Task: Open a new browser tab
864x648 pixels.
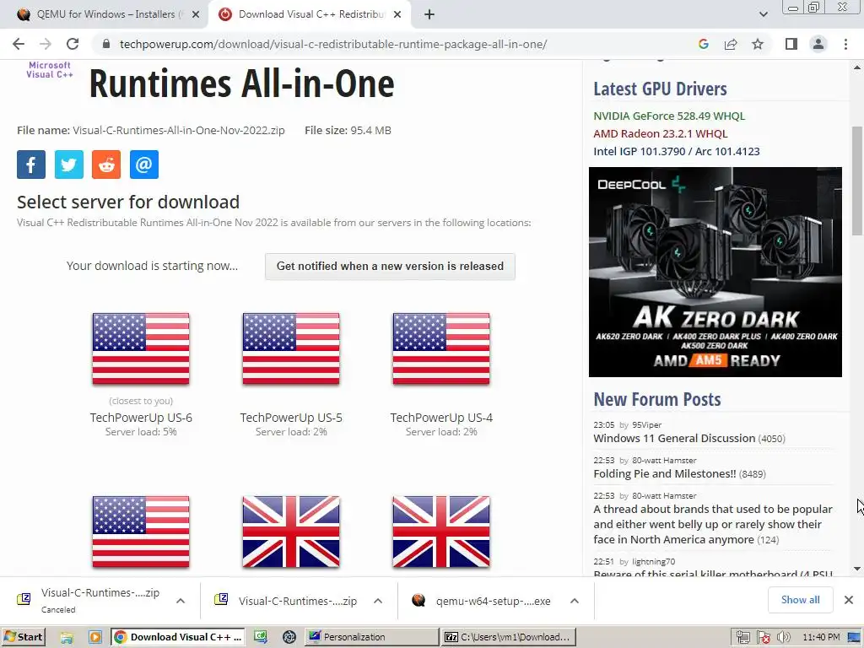Action: pos(429,15)
